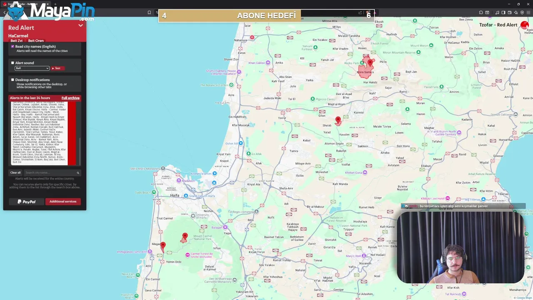Collapse the Red Alert panel chevron

pyautogui.click(x=80, y=25)
